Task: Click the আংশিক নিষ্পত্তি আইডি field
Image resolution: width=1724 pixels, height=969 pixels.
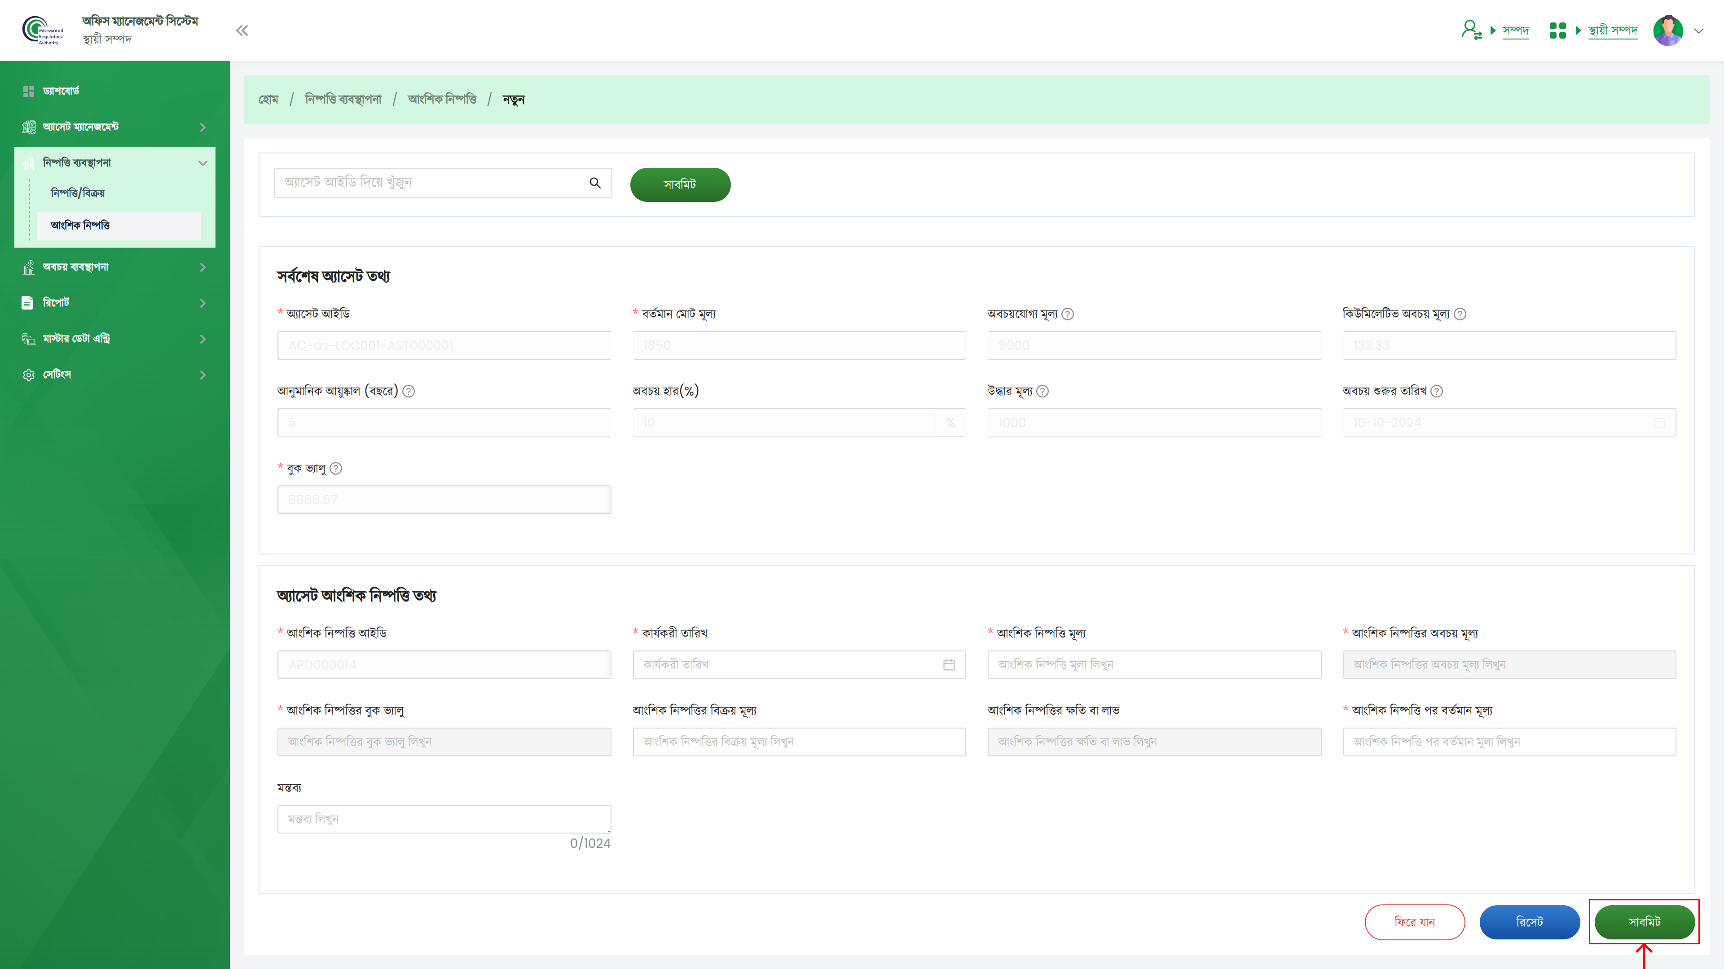Action: 444,665
